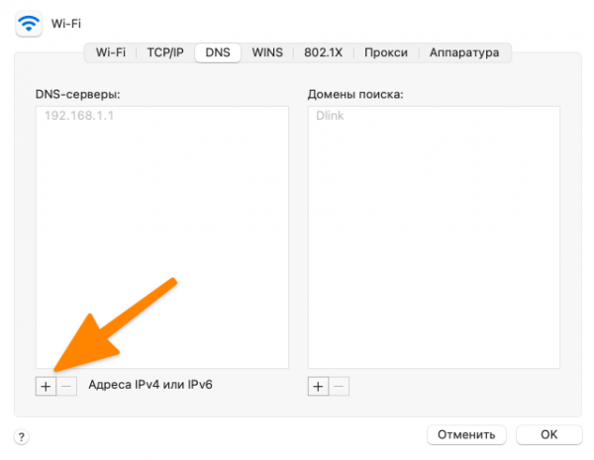Add a new DNS server with plus button
Viewport: 594px width, 460px height.
click(x=46, y=386)
